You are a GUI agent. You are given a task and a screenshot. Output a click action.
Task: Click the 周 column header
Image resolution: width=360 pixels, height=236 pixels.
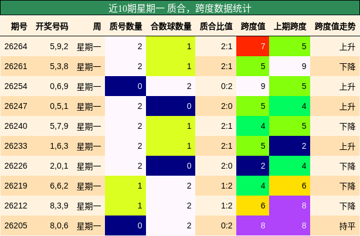[x=97, y=26]
